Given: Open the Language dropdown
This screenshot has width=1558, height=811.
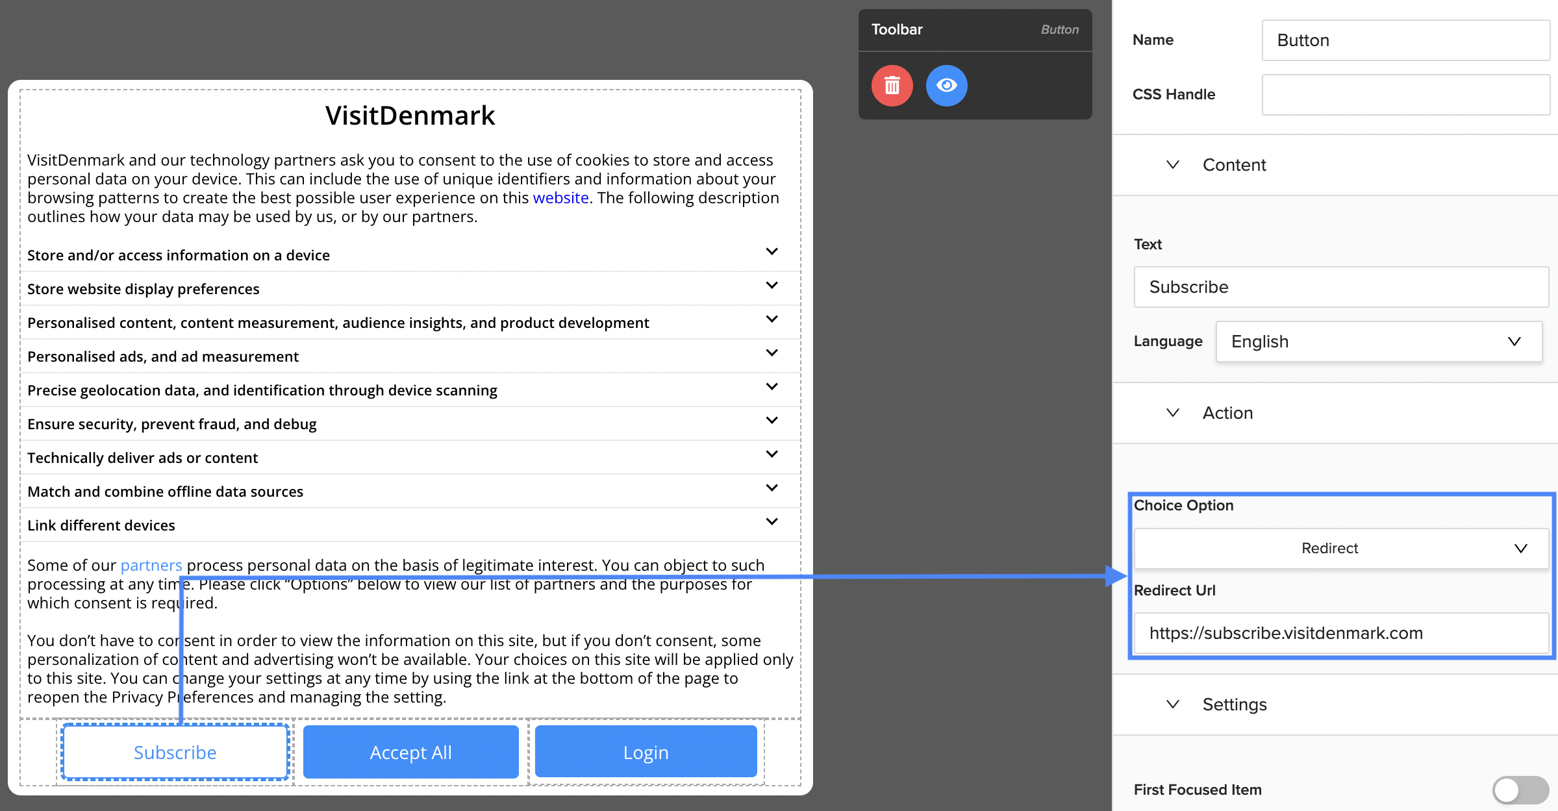Looking at the screenshot, I should point(1379,342).
